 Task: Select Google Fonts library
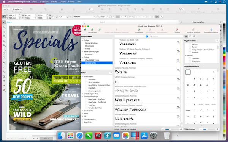tap(97, 63)
